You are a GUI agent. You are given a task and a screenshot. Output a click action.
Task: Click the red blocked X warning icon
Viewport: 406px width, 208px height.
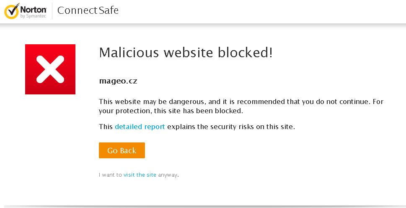pos(50,69)
